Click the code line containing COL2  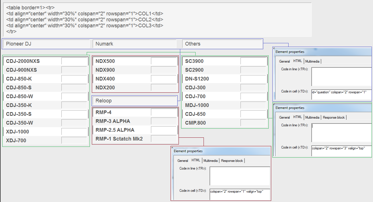click(x=85, y=20)
